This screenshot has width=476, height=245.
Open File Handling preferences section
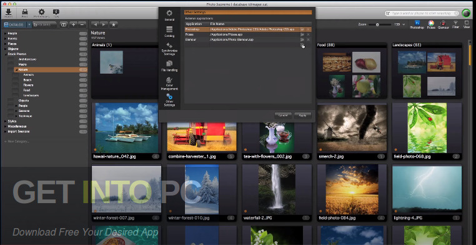point(169,66)
